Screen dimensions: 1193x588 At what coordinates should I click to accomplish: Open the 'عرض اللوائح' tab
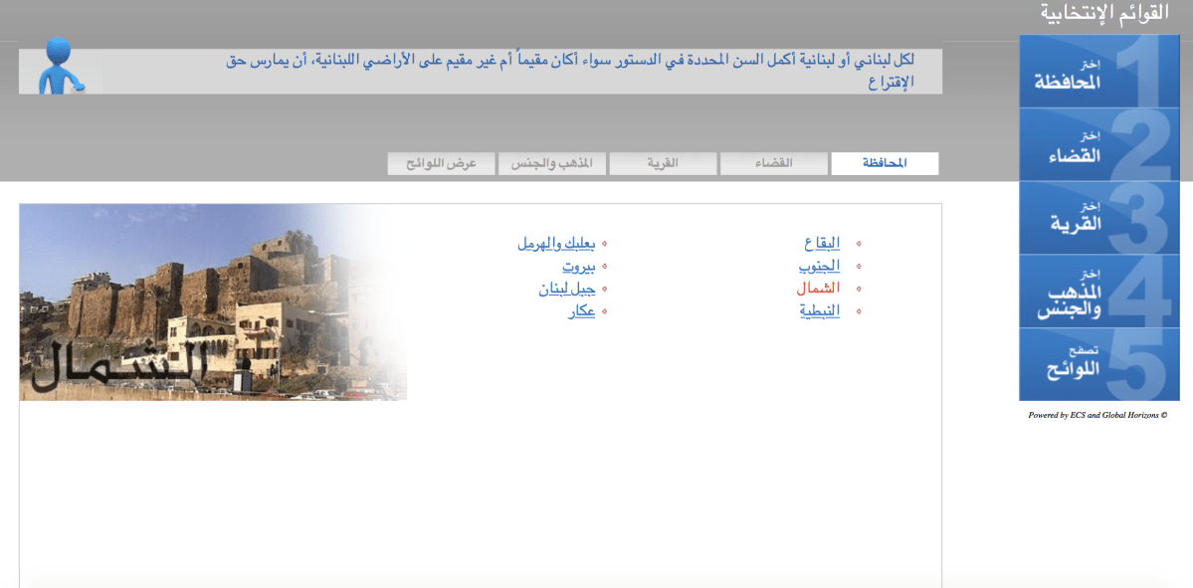tap(441, 163)
